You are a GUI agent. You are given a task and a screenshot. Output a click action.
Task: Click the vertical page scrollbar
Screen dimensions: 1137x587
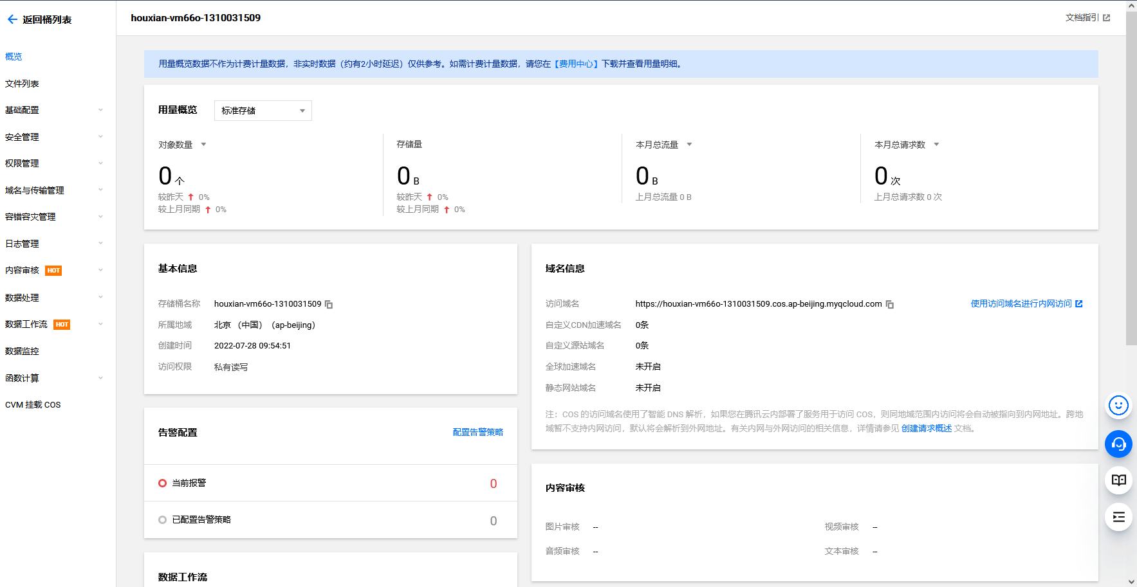1131,177
